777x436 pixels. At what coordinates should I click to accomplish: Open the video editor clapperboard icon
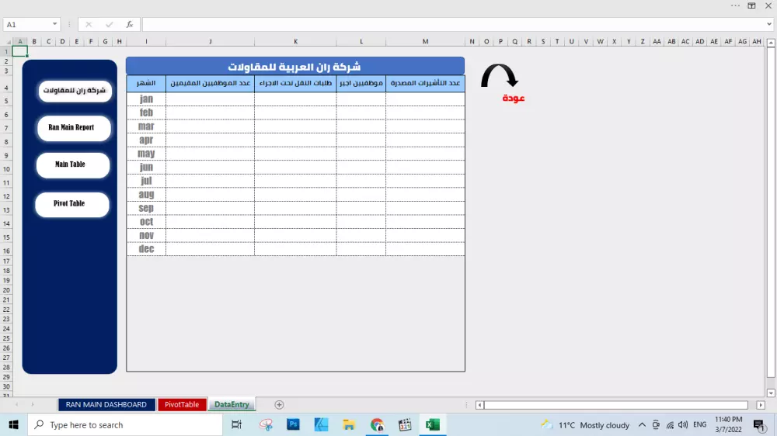pyautogui.click(x=405, y=424)
